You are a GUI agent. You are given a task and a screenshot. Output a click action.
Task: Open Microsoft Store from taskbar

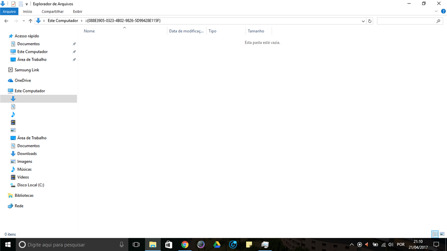pos(169,244)
